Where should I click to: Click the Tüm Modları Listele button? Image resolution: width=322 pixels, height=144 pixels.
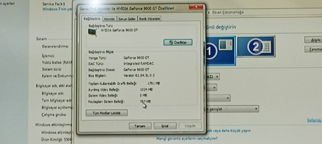pos(107,113)
